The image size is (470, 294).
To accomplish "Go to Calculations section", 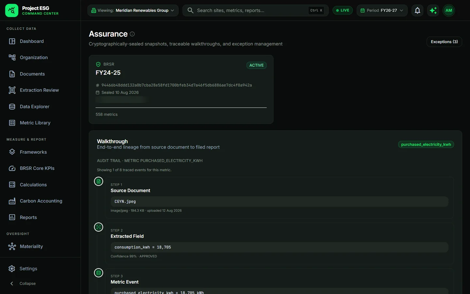I will [x=33, y=185].
